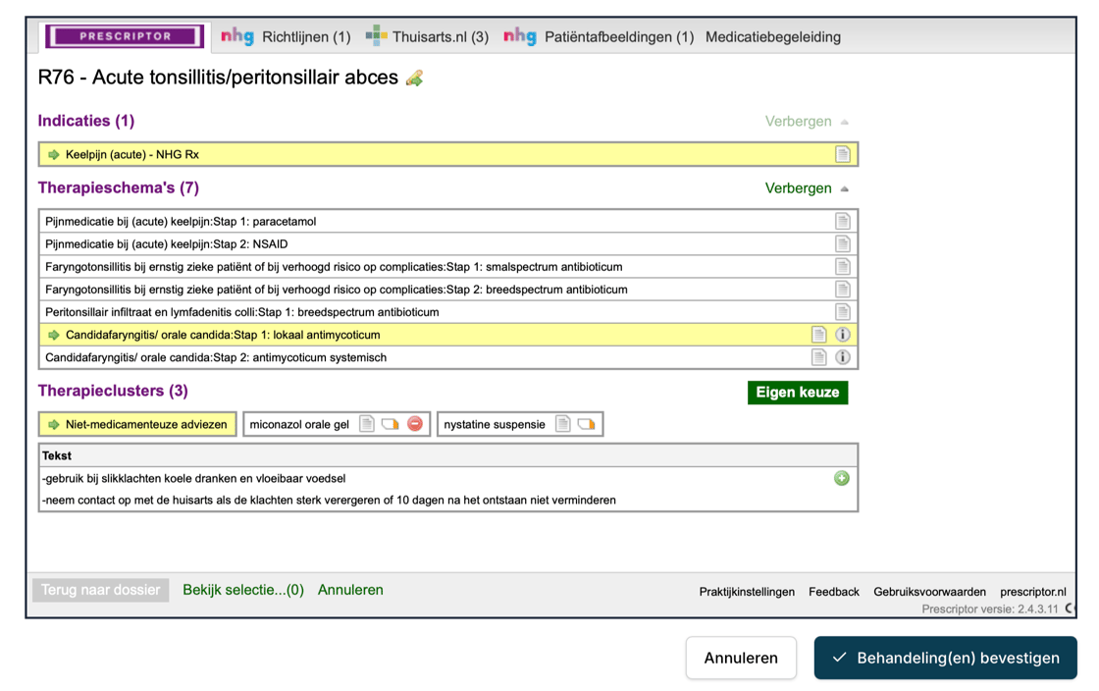Viewport: 1099px width, 691px height.
Task: Select the Stap 2: NSAID therapy schema
Action: (x=167, y=244)
